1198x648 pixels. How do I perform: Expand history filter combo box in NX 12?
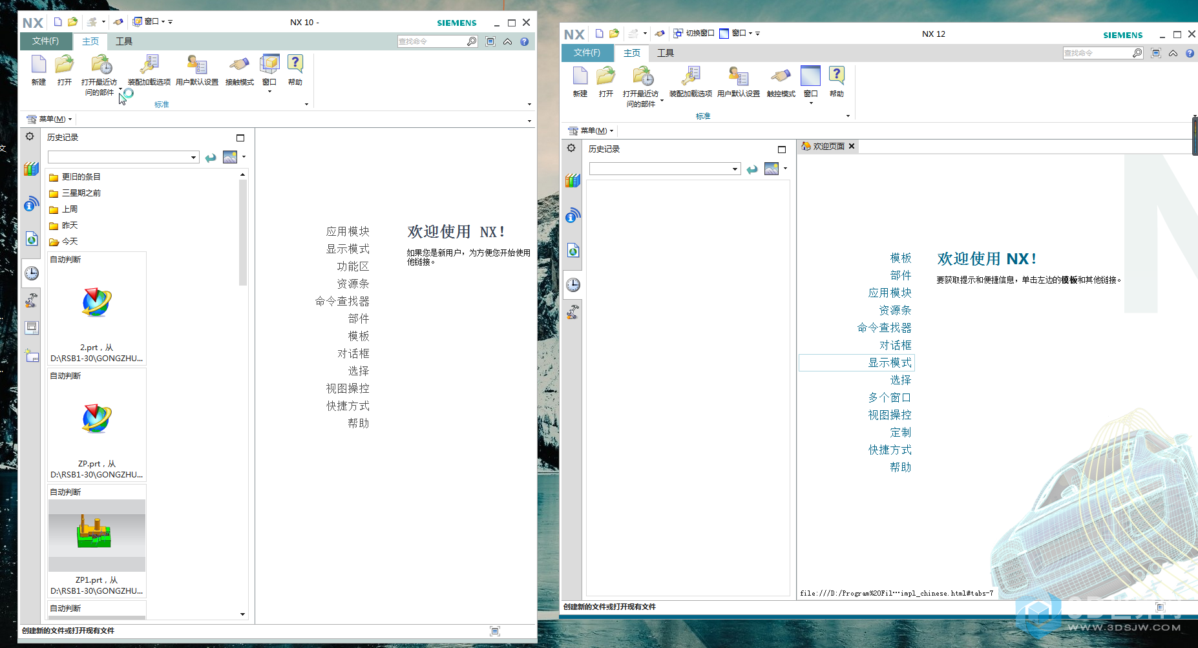click(735, 169)
